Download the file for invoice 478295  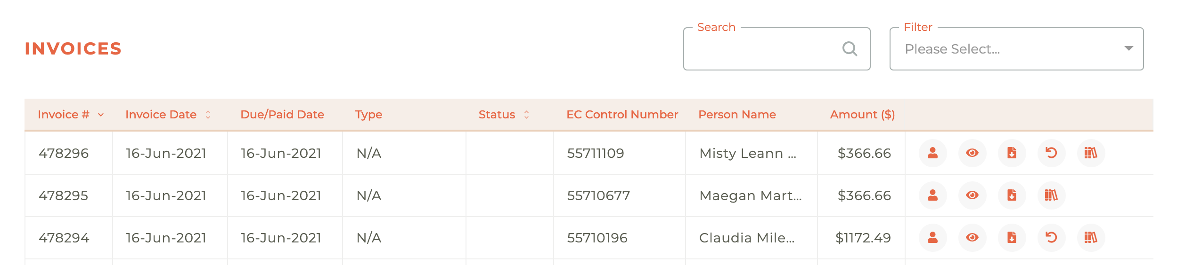point(1012,195)
